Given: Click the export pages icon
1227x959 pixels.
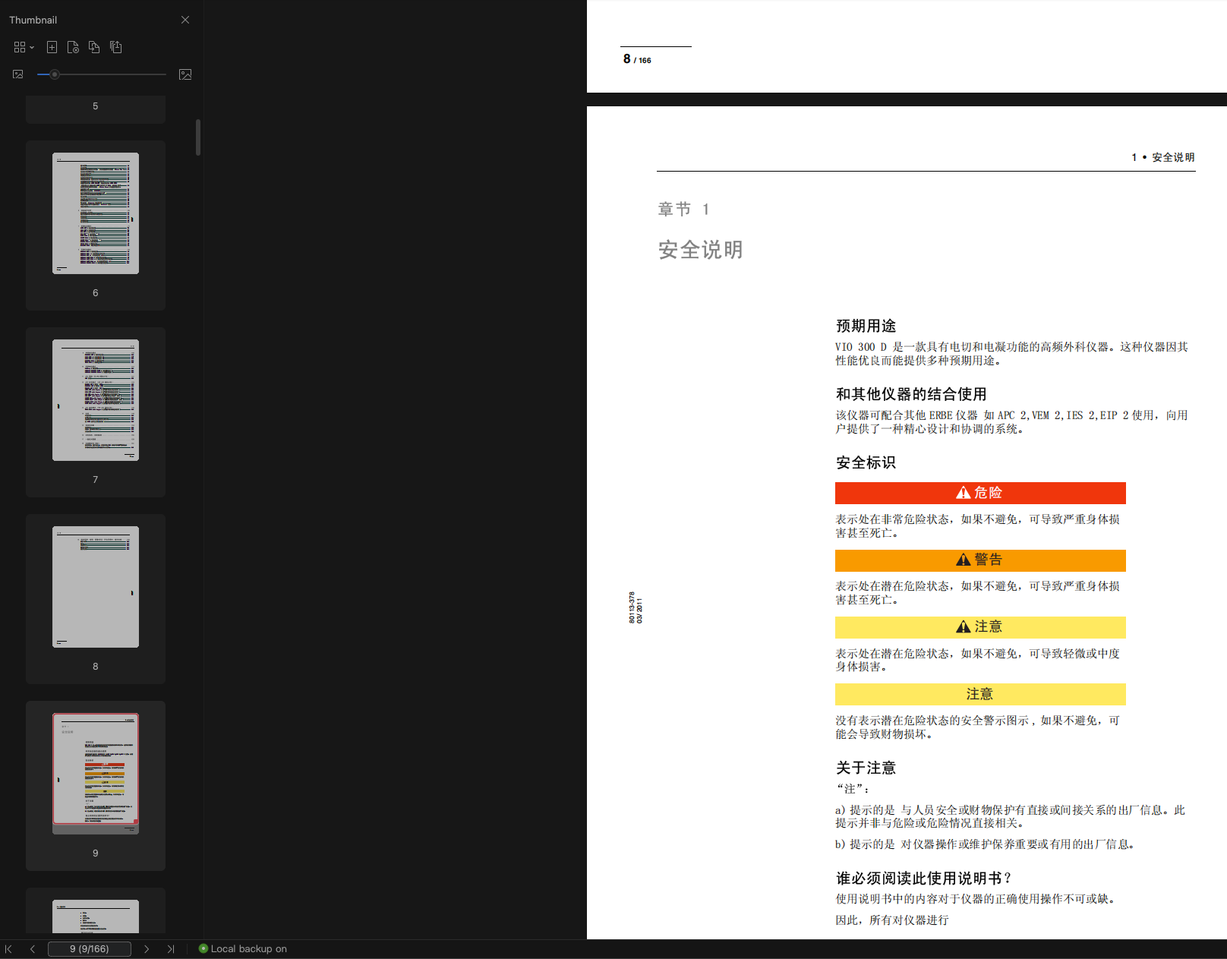Looking at the screenshot, I should click(115, 46).
